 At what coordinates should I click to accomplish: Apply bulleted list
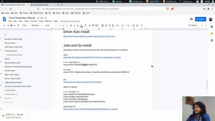coord(128,26)
